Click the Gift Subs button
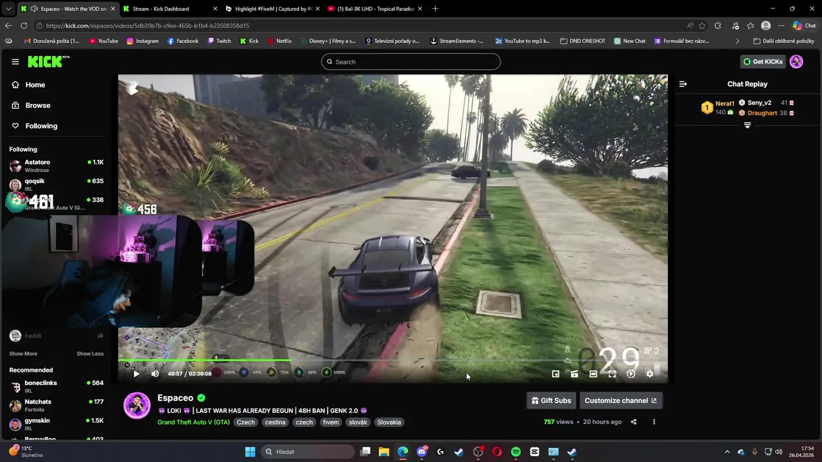 [551, 400]
